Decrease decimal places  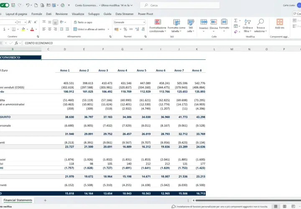pos(143,29)
